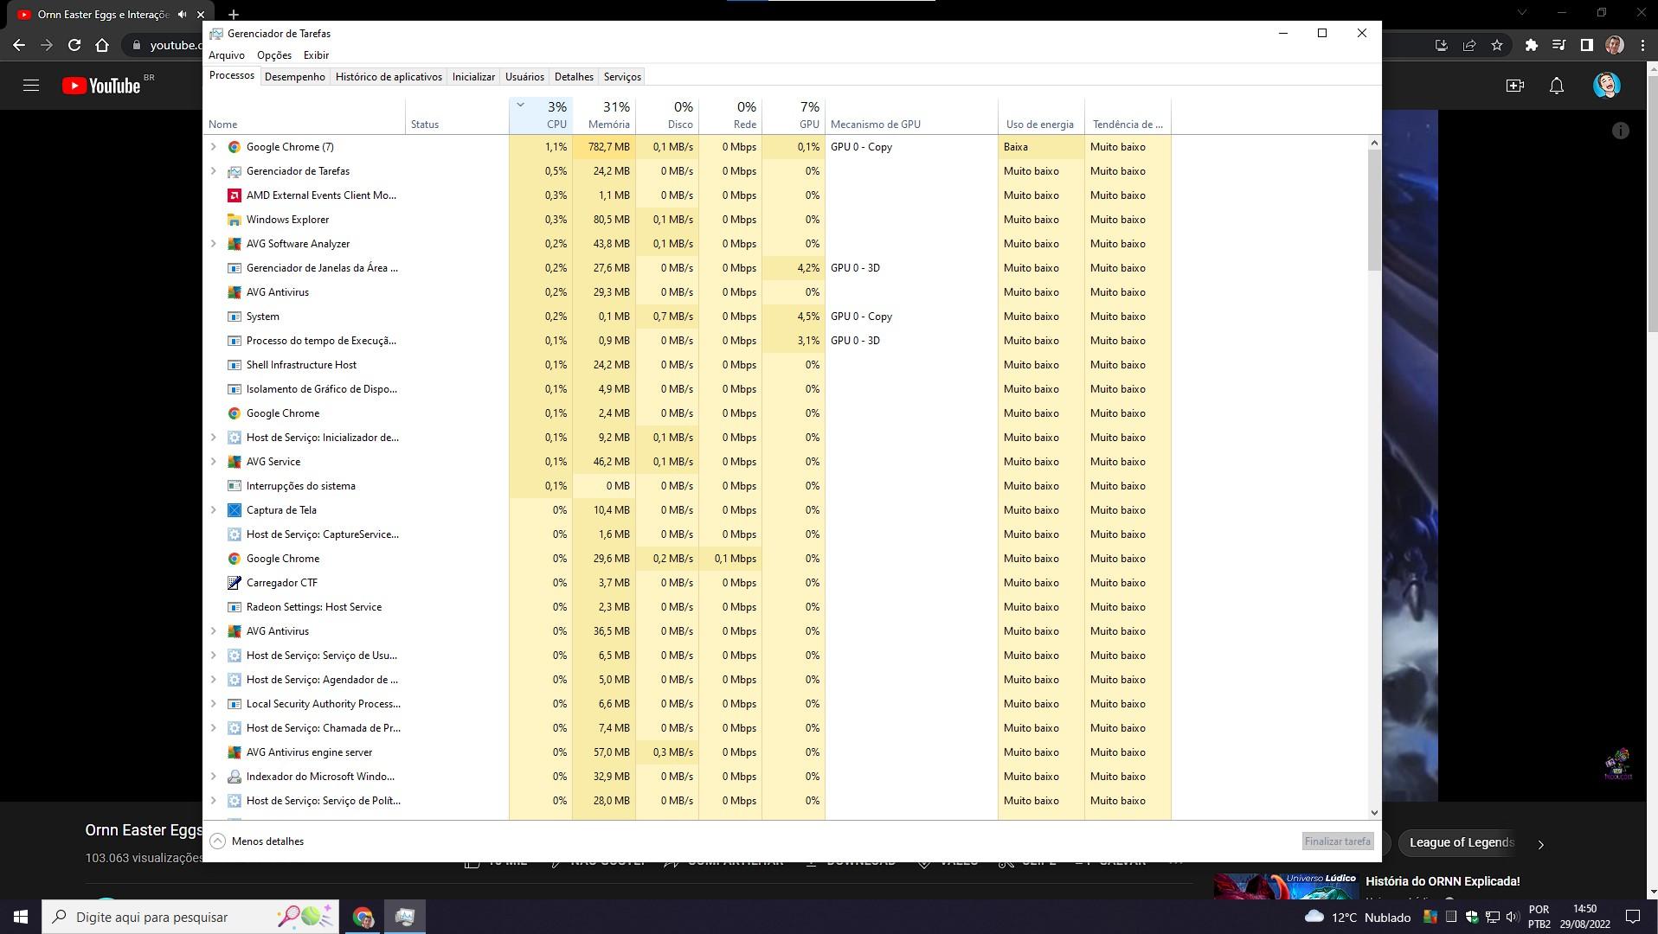Switch to the Usuários tab
1658x934 pixels.
(524, 77)
